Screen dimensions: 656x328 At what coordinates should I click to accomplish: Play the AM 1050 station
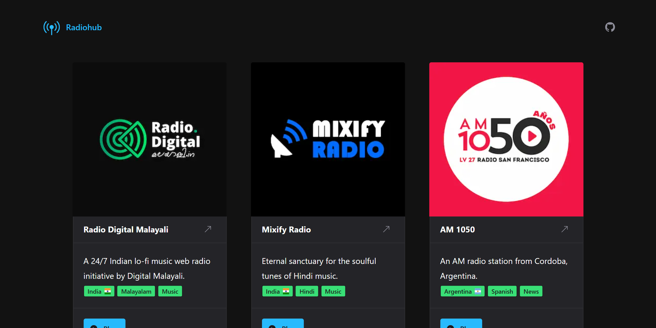coord(461,323)
